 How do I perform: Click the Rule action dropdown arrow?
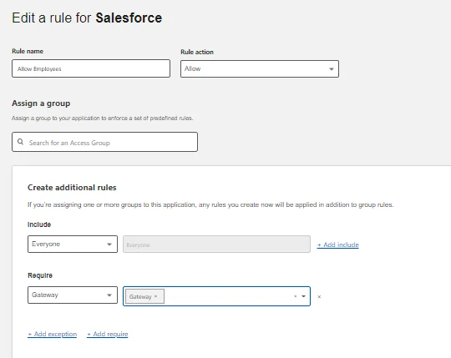pos(332,69)
